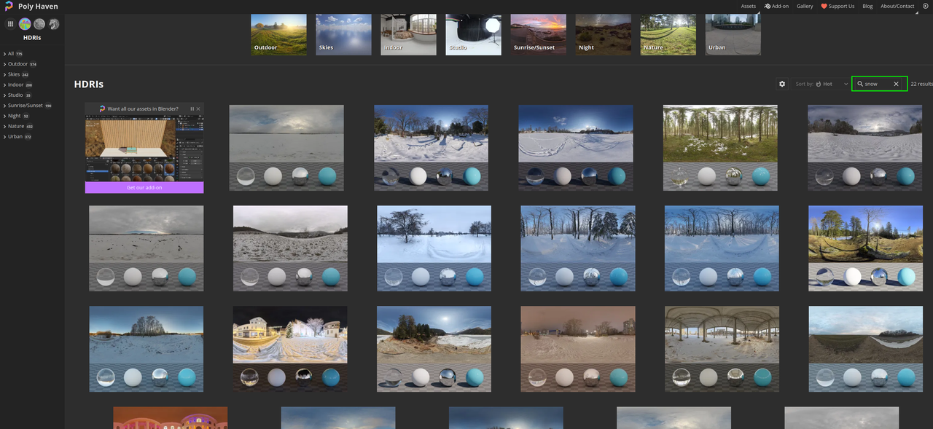This screenshot has height=429, width=933.
Task: Open the all asset types grid icon
Action: (x=10, y=24)
